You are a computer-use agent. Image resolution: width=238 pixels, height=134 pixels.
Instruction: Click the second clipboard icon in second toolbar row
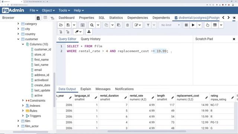[x=68, y=32]
